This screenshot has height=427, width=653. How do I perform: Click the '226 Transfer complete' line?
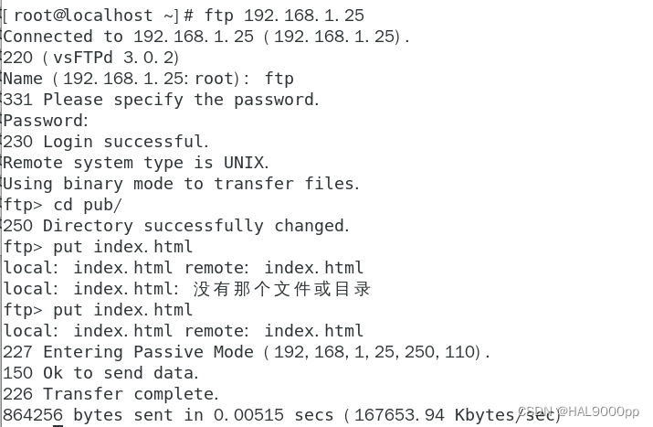[x=111, y=394]
